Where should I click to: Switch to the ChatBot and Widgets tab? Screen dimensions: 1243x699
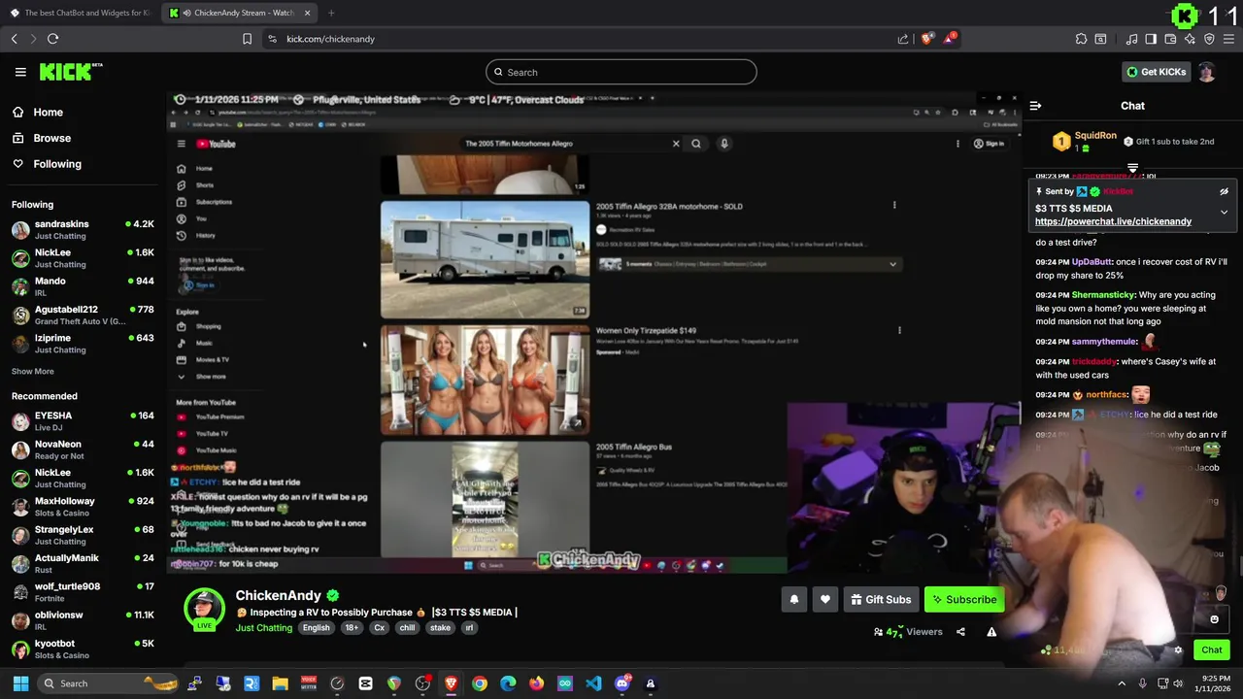(x=80, y=13)
